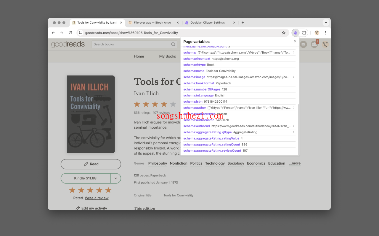Reload the Goodreads page
379x236 pixels.
70,33
